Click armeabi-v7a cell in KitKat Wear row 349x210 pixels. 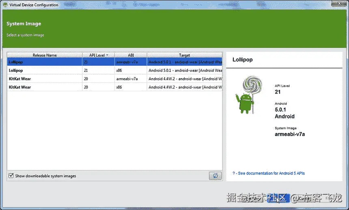click(131, 79)
